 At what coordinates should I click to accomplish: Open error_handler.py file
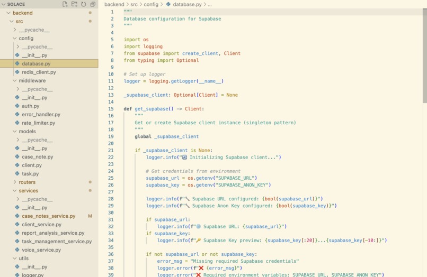click(x=41, y=114)
